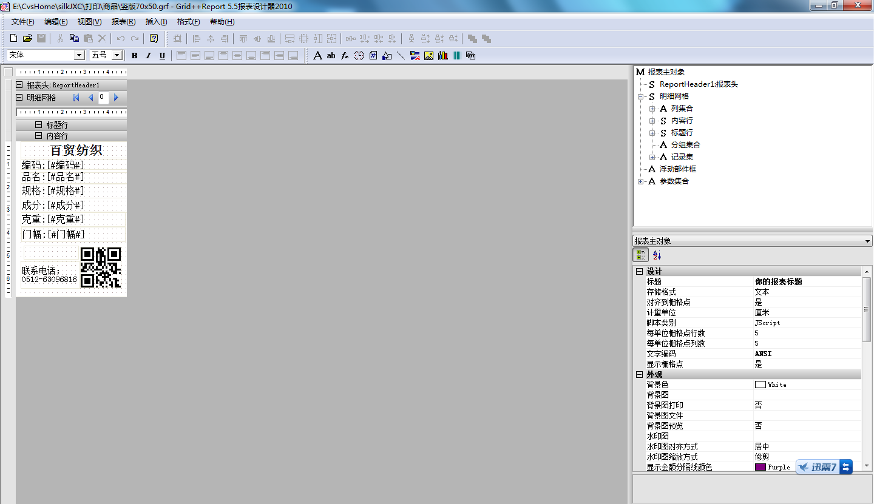Image resolution: width=874 pixels, height=504 pixels.
Task: Insert a sub-report icon
Action: point(470,55)
